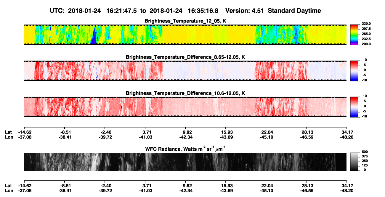Screen dimensions: 385x197
Task: Click longitude -46.59 above the WFC Radiance title
Action: 306,137
